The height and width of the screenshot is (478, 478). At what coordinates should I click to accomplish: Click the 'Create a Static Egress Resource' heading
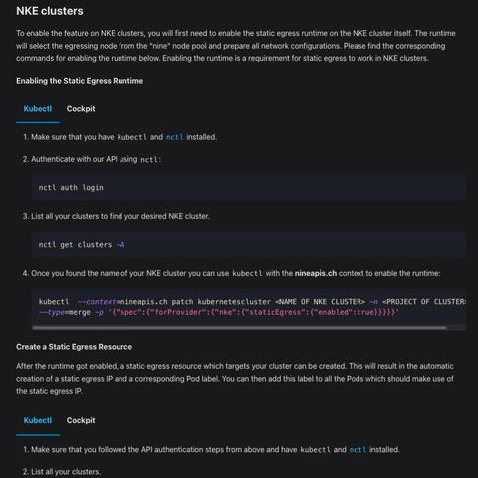click(x=74, y=347)
